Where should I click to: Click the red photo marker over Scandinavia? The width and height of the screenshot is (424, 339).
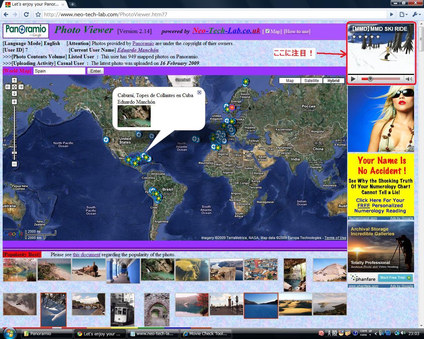click(232, 107)
